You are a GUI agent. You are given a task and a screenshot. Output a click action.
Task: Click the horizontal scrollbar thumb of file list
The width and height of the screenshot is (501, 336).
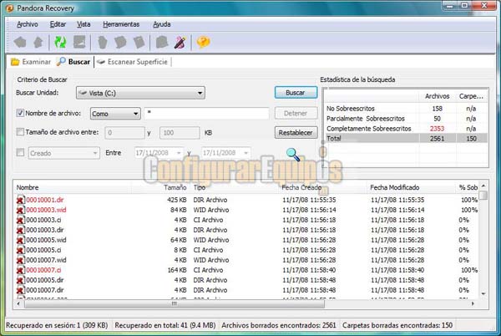point(175,303)
